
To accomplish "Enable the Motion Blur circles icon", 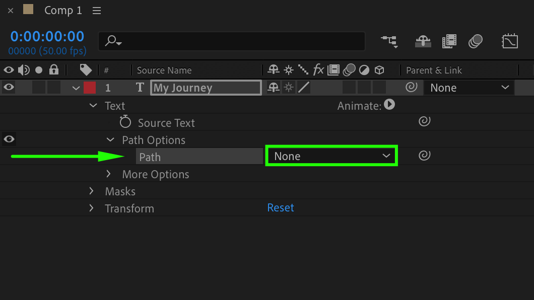I will point(476,41).
